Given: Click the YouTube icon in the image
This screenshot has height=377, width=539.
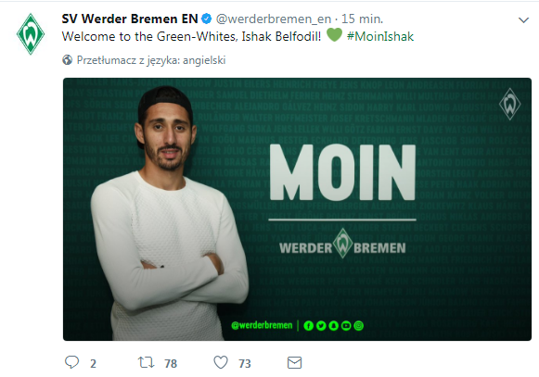Looking at the screenshot, I should click(346, 325).
